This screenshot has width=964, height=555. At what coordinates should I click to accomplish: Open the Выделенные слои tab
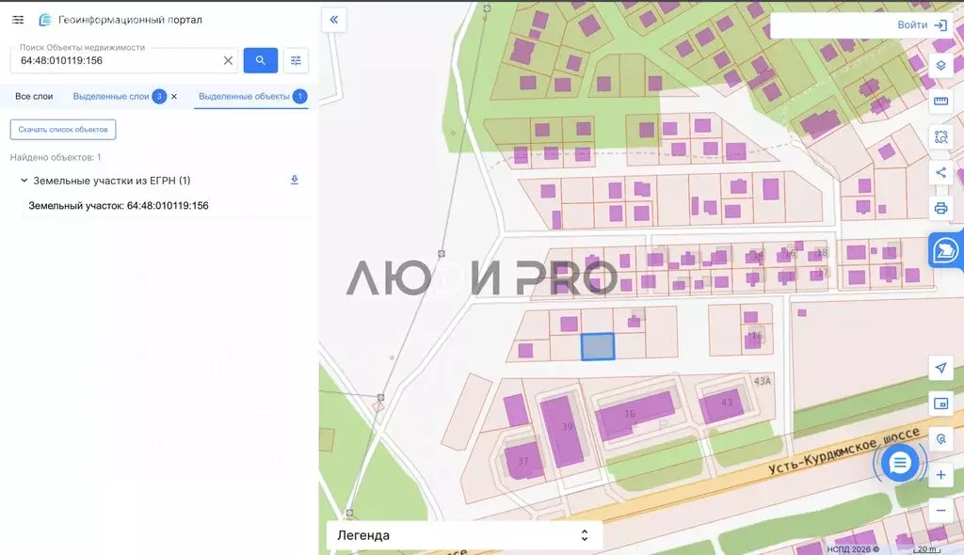[x=110, y=96]
